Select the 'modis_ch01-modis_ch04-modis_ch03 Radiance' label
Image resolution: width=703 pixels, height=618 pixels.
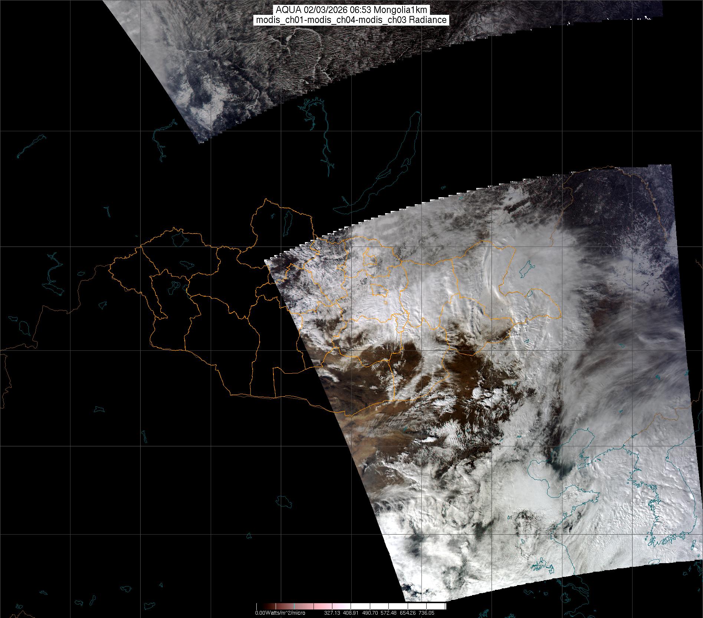coord(352,20)
